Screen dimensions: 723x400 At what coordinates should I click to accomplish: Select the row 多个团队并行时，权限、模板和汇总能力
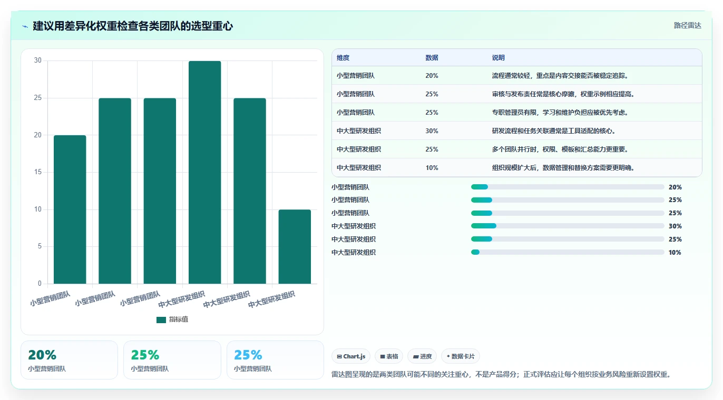(516, 149)
